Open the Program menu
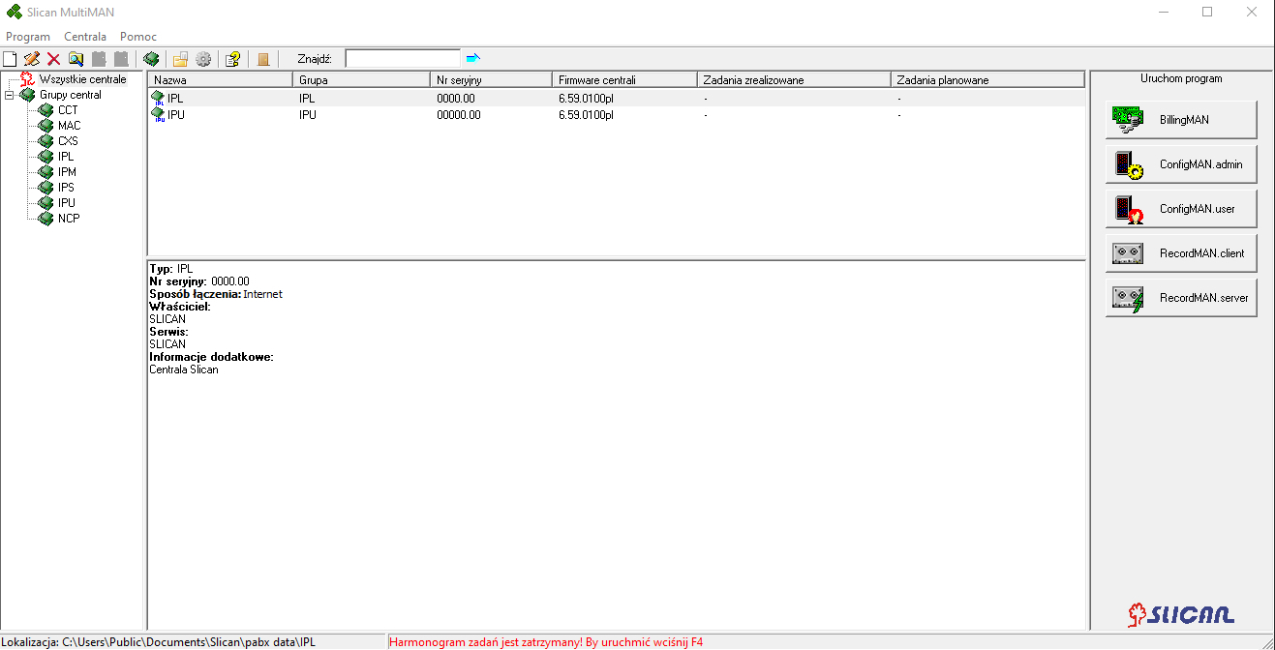This screenshot has height=650, width=1275. [28, 37]
